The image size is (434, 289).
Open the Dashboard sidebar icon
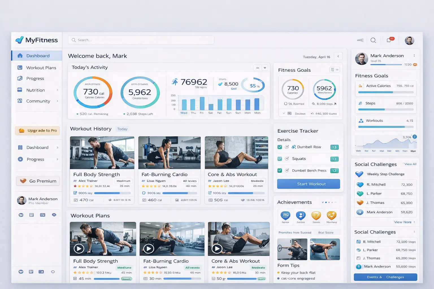coord(20,56)
